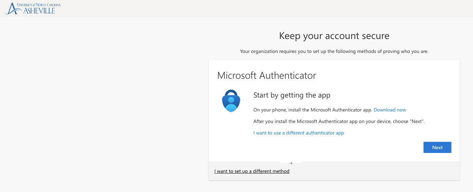Click the 'On your phone, install' instruction text
This screenshot has width=473, height=192.
(313, 110)
